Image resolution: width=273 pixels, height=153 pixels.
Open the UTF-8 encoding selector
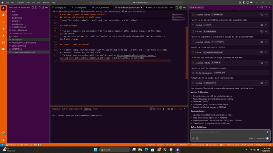(x=169, y=145)
